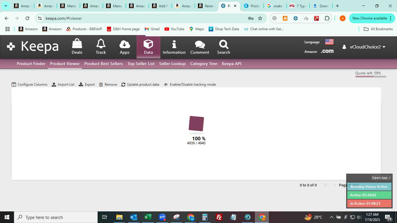Reload the current page
The height and width of the screenshot is (223, 397).
tap(27, 18)
